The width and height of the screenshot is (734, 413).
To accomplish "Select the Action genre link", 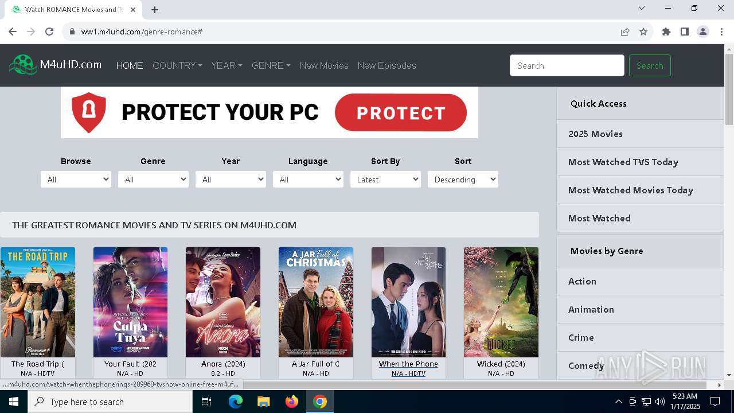I will tap(640, 281).
